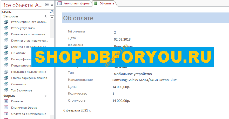
Task: Click query icon beside Клиенты не оплатившие
Action: [x=6, y=34]
